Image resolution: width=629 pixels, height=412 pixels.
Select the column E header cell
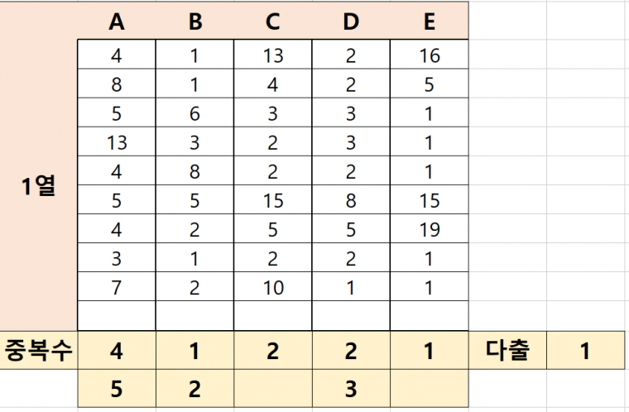point(430,21)
